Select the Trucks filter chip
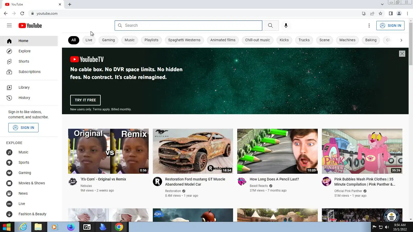This screenshot has width=413, height=232. [x=304, y=40]
